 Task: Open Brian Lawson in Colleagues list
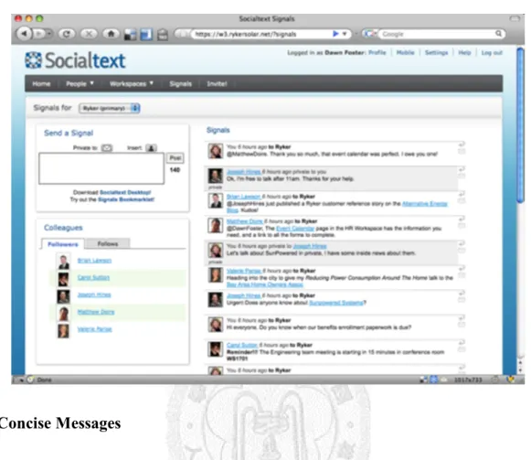point(94,261)
